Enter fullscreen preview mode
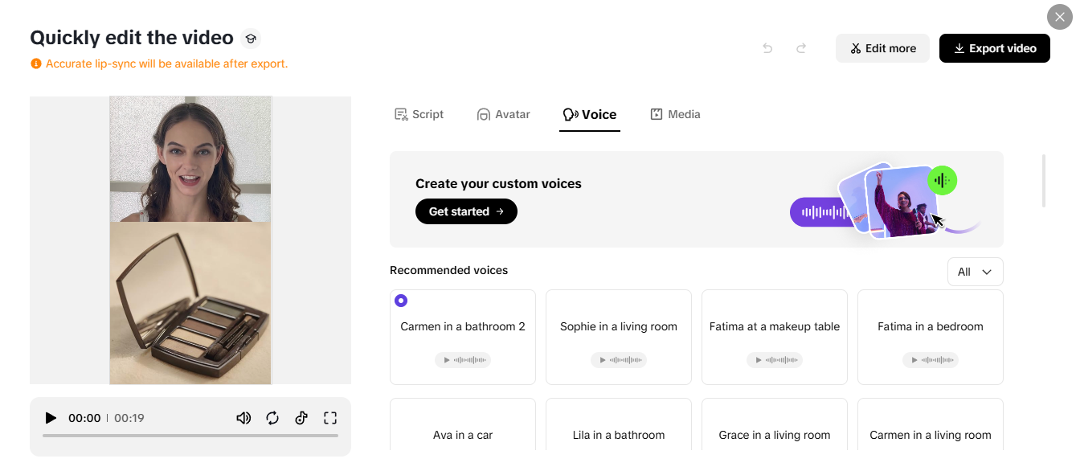The height and width of the screenshot is (471, 1076). click(x=330, y=418)
